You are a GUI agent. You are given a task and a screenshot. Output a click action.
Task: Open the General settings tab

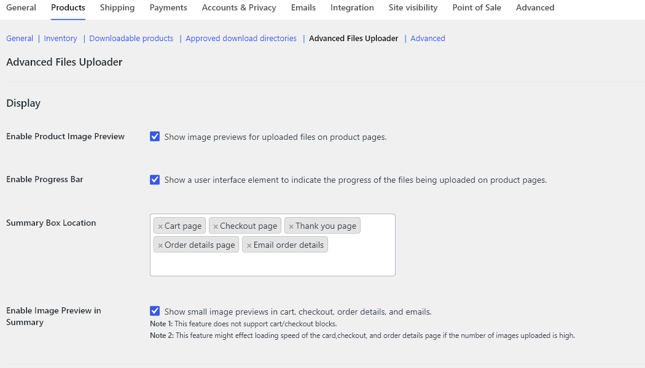21,8
